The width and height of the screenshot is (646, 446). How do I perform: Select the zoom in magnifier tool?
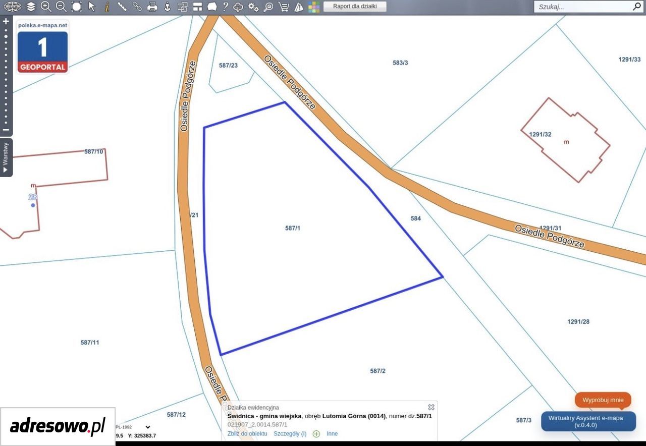(x=46, y=7)
